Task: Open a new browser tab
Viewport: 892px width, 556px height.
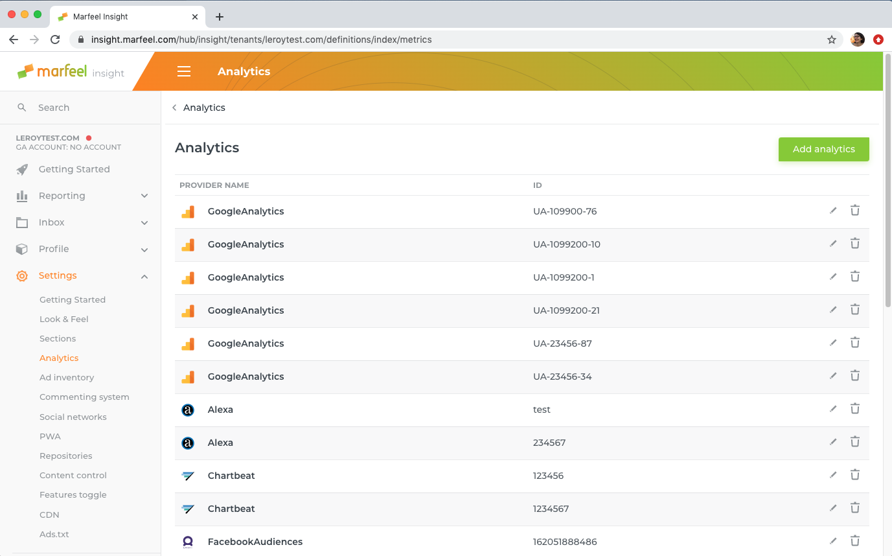Action: tap(220, 17)
